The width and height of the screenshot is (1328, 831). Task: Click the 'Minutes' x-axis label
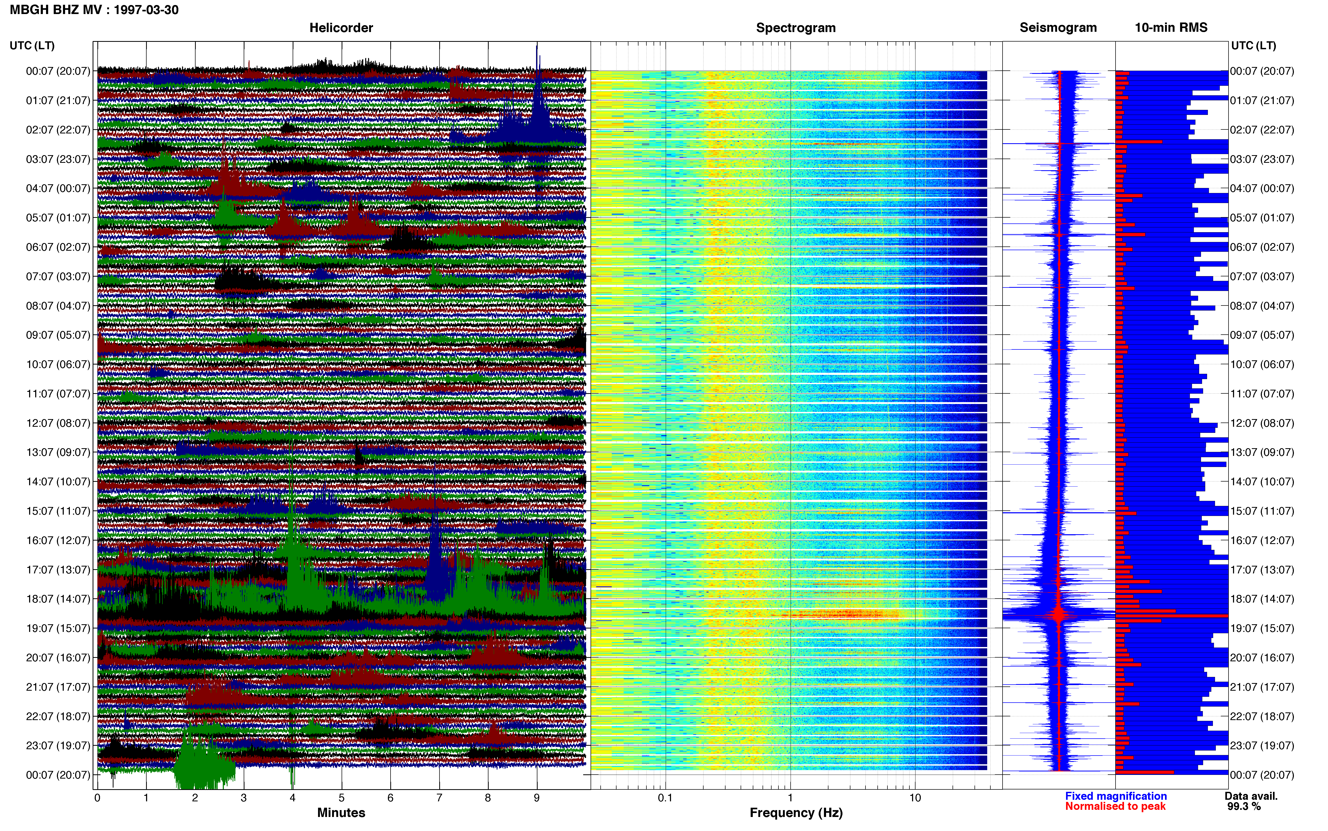[x=341, y=812]
